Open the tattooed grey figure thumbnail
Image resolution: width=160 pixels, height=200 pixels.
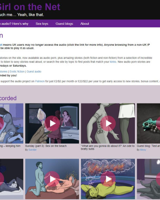click(x=108, y=123)
